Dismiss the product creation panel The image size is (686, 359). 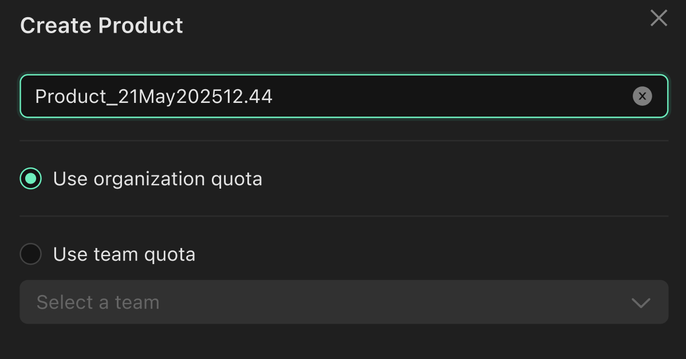pyautogui.click(x=659, y=18)
